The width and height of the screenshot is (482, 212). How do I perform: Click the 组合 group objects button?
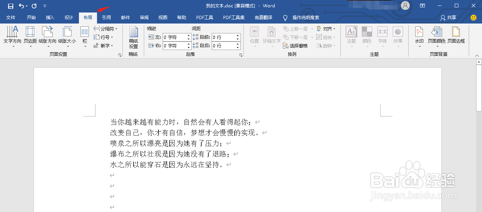[x=326, y=37]
